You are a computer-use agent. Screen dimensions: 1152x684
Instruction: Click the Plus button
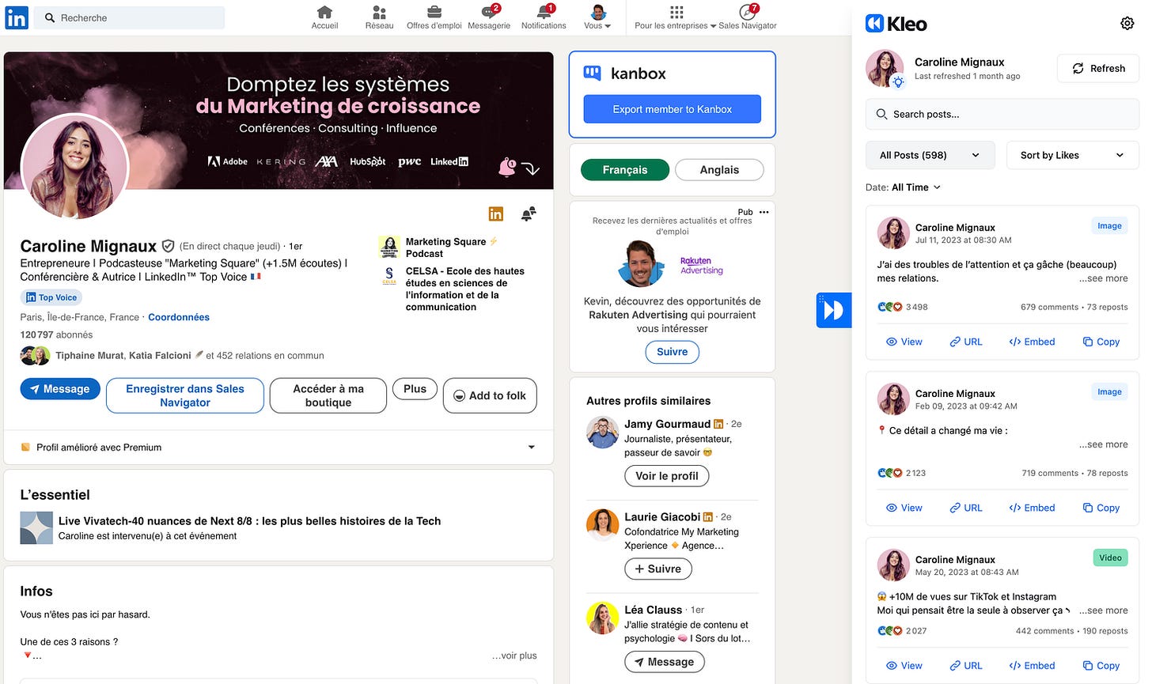pos(415,388)
